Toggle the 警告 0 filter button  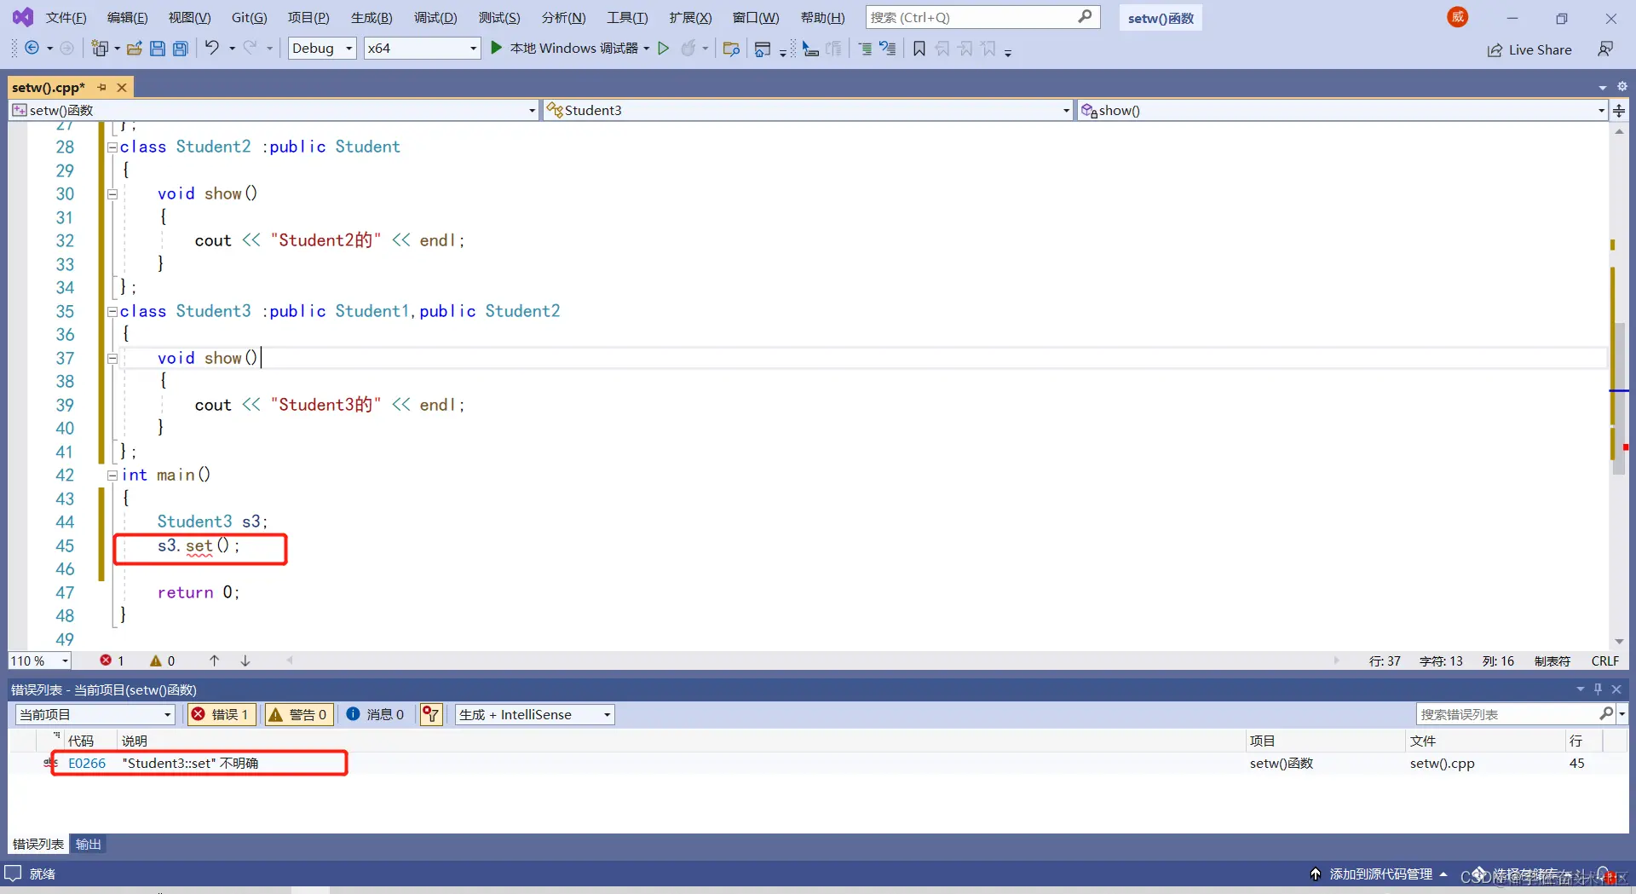[x=298, y=714]
